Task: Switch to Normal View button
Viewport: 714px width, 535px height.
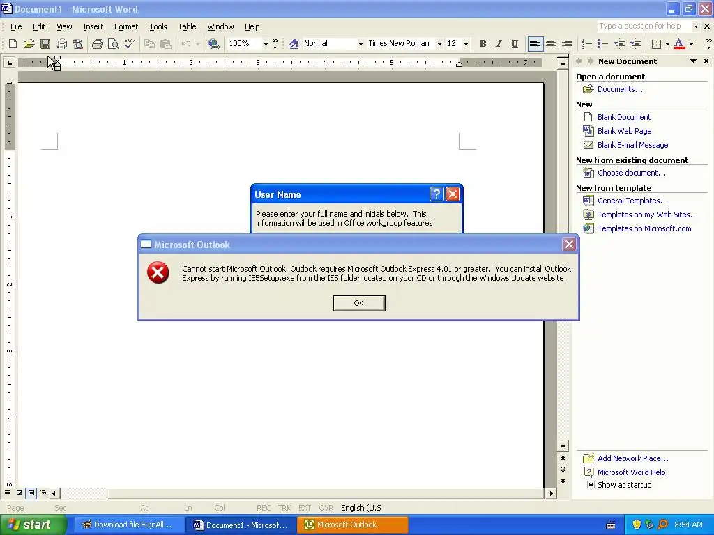Action: coord(8,493)
